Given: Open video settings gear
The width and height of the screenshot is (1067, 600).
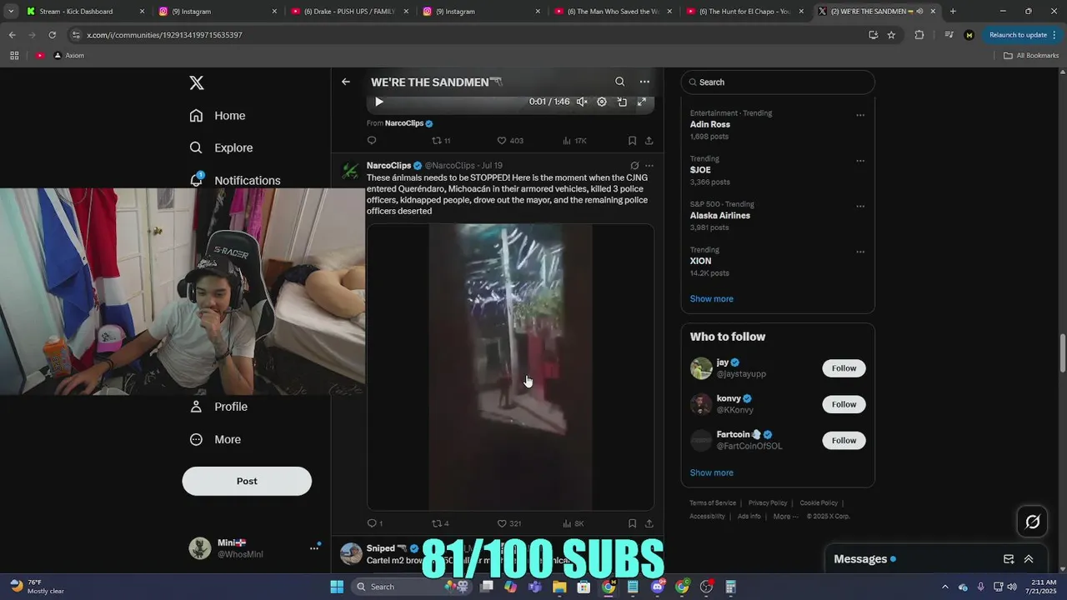Looking at the screenshot, I should (602, 102).
